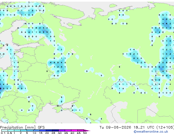Click the 2–5 mm legend color box
The image size is (174, 134).
click(x=24, y=130)
